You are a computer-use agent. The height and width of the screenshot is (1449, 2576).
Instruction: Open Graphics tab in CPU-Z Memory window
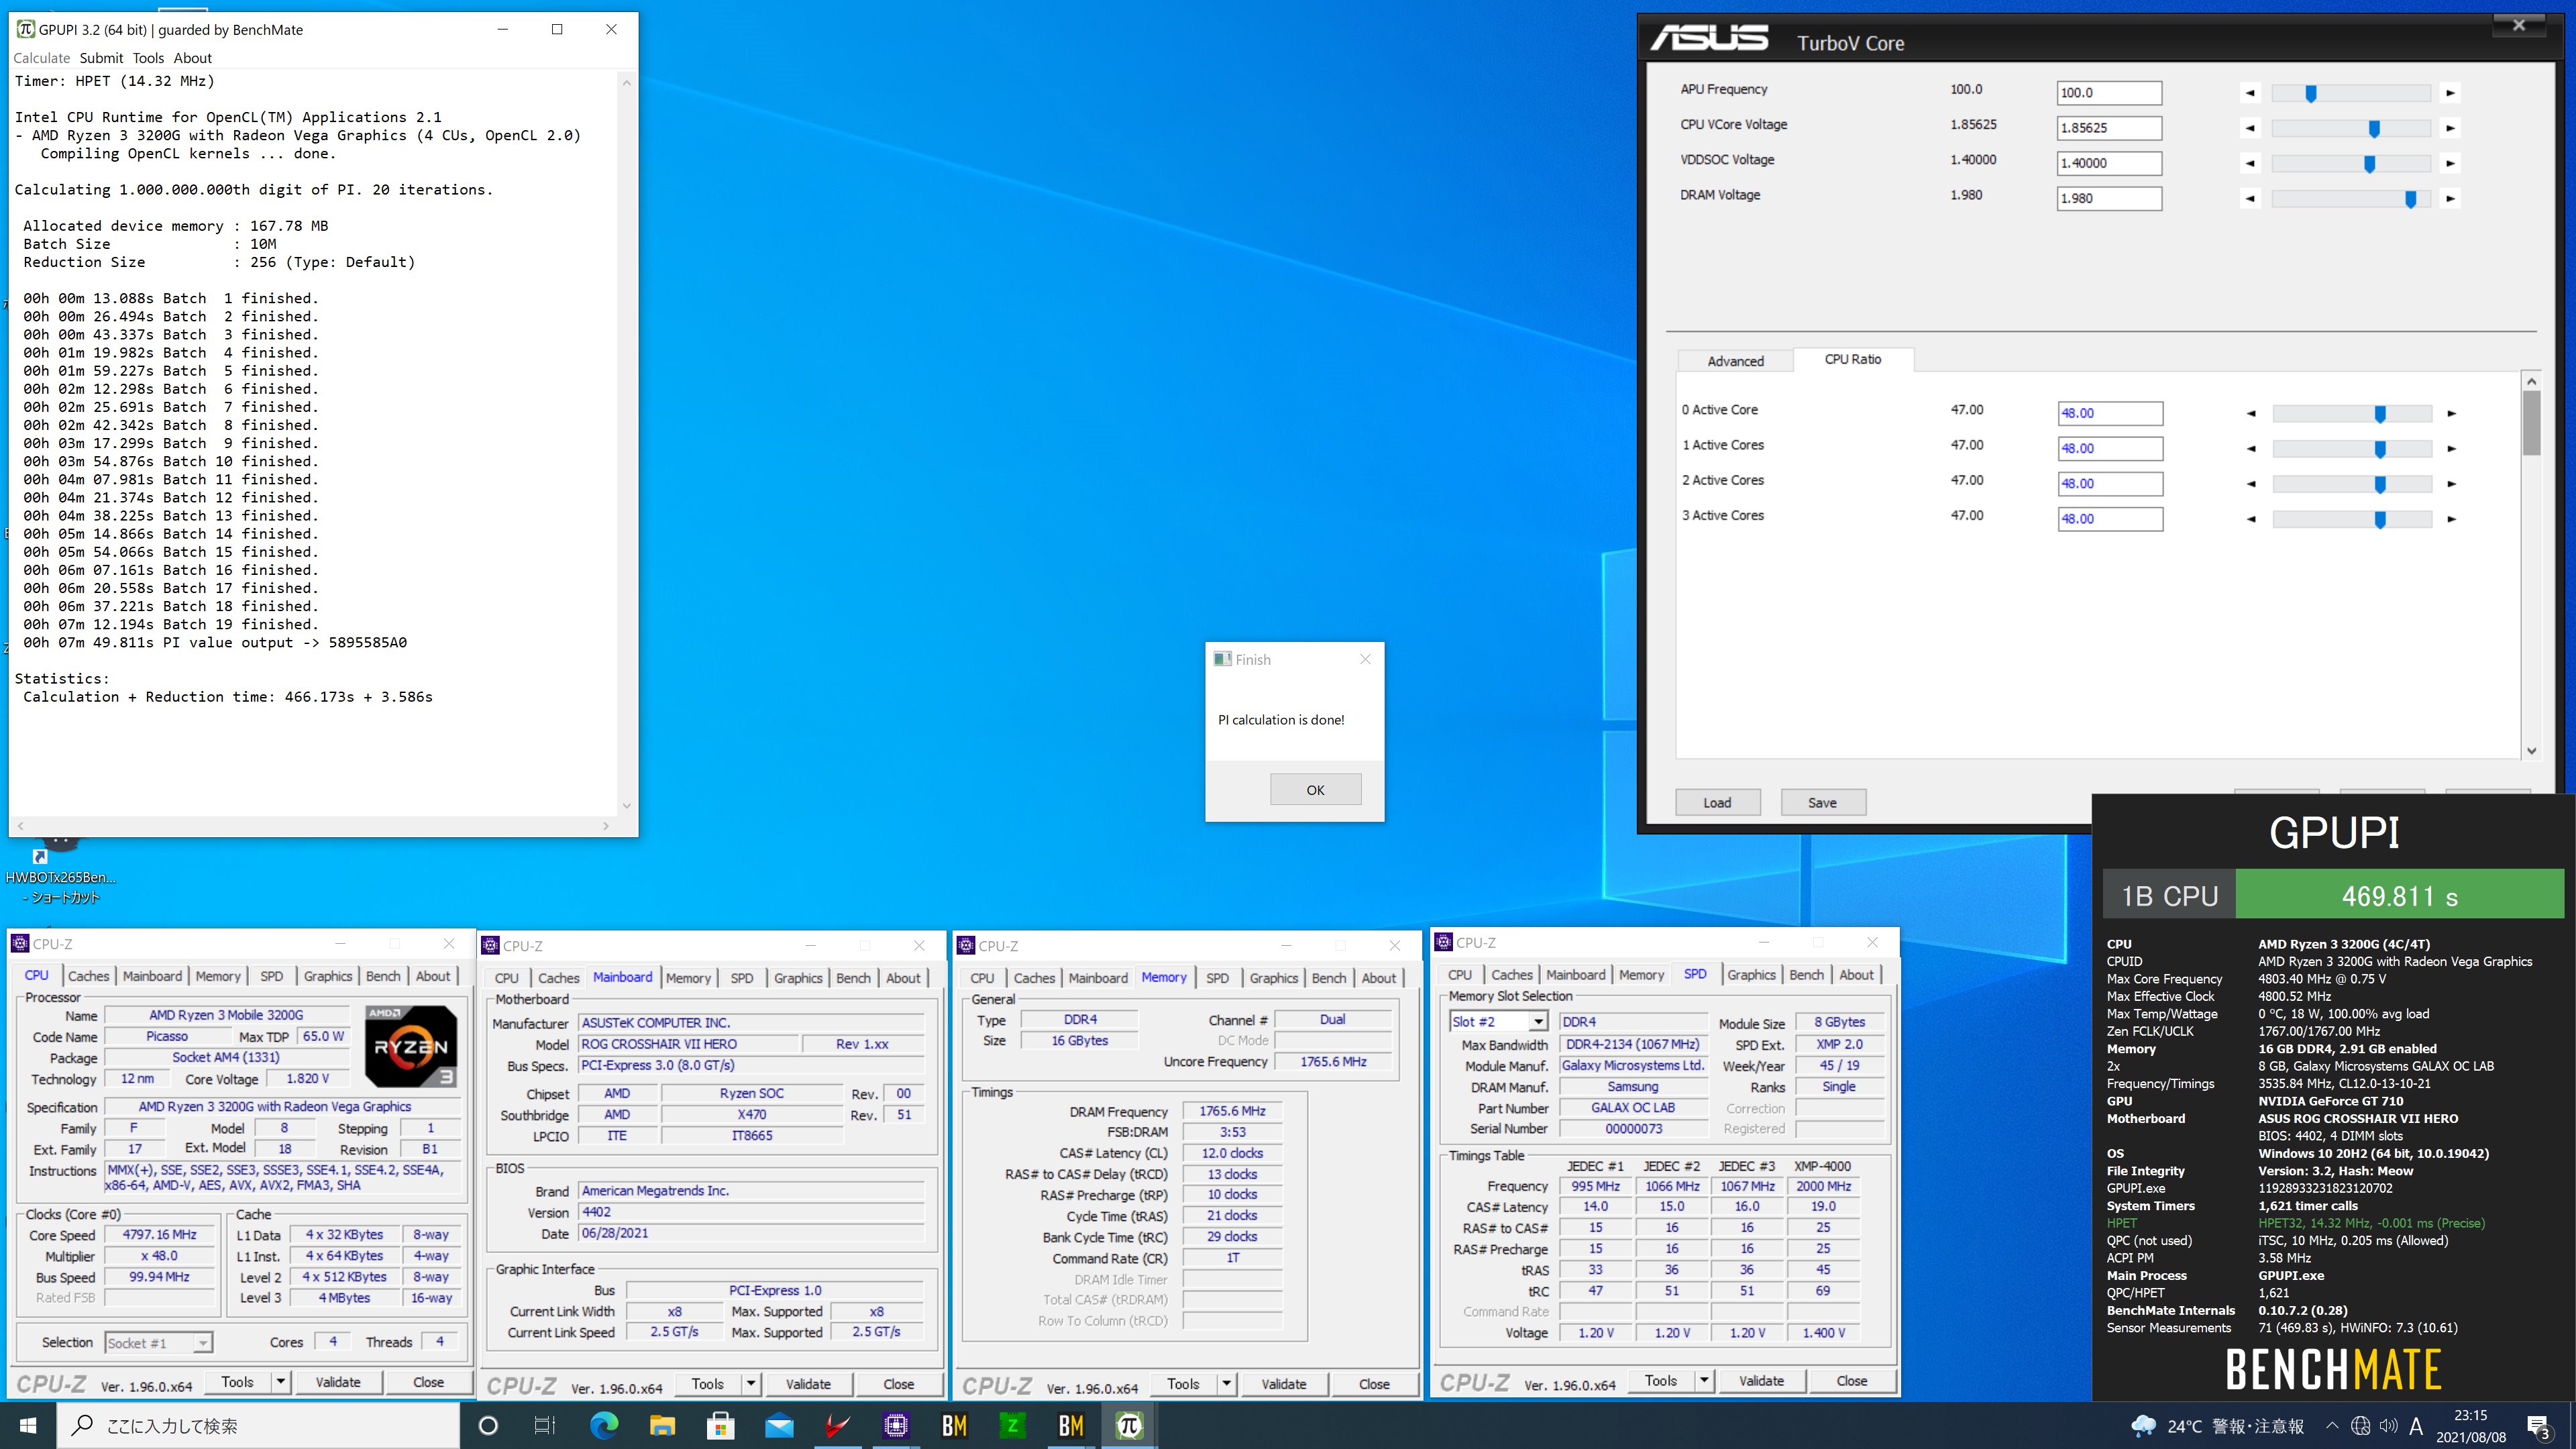coord(1273,978)
